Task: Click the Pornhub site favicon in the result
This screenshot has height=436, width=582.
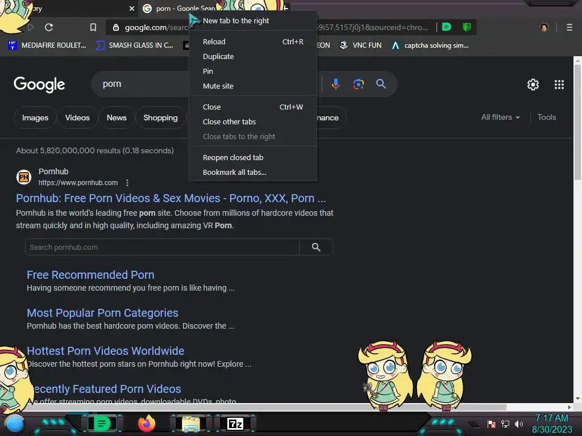Action: (24, 177)
